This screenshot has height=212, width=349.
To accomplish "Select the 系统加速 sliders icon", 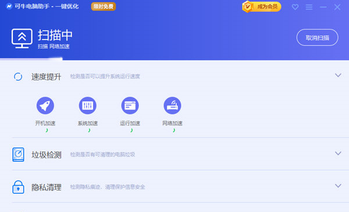I will coord(87,105).
